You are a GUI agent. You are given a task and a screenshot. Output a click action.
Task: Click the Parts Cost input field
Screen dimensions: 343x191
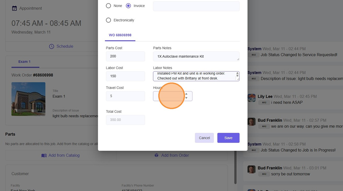(x=125, y=57)
